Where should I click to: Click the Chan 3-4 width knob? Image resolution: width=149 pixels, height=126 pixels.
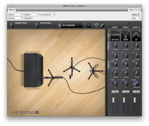click(136, 84)
